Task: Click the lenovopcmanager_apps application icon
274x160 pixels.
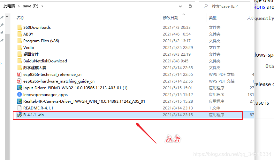Action: coord(19,94)
